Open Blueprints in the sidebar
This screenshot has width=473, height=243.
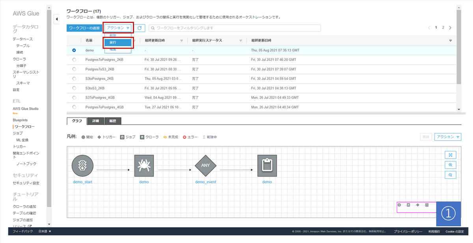tap(20, 120)
